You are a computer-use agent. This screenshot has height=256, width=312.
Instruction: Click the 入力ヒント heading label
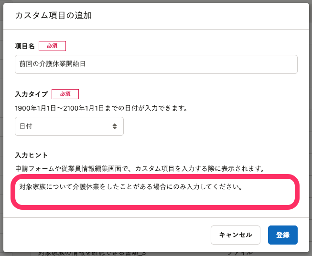pyautogui.click(x=31, y=155)
